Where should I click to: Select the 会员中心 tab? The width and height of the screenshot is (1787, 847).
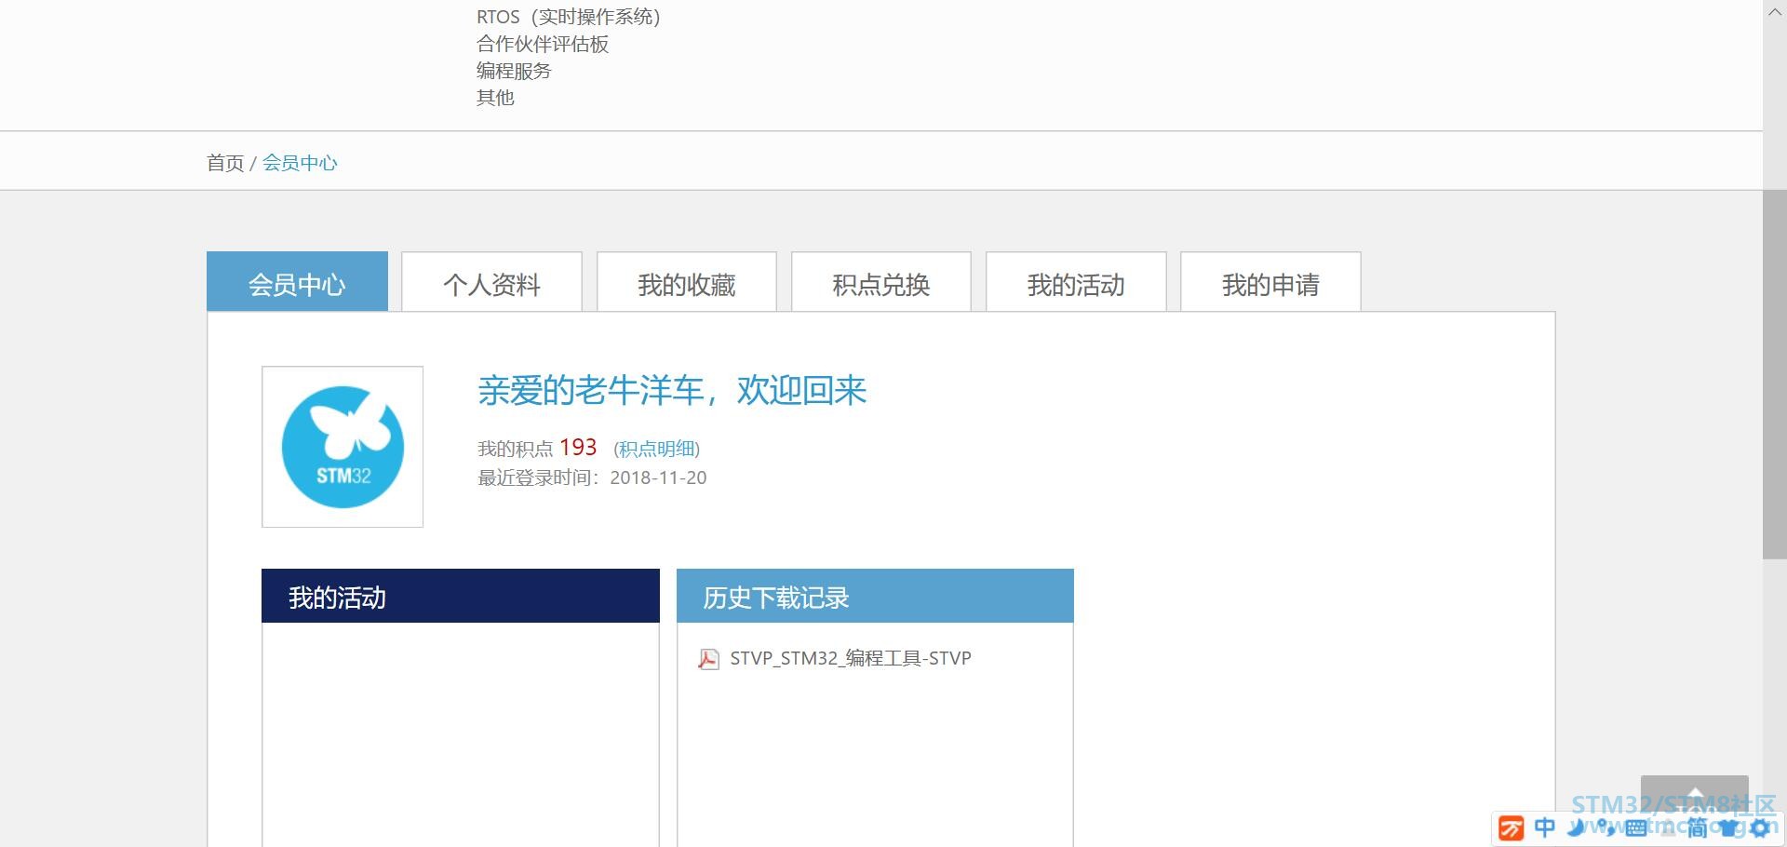(297, 282)
